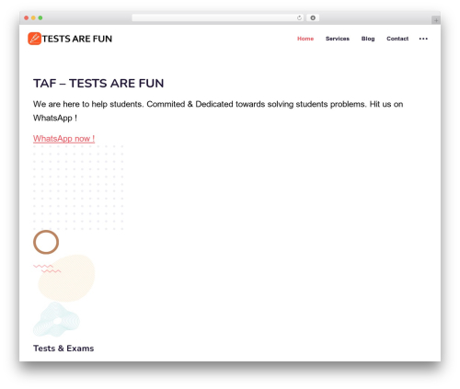Click the TESTS ARE FUN site title

click(77, 39)
